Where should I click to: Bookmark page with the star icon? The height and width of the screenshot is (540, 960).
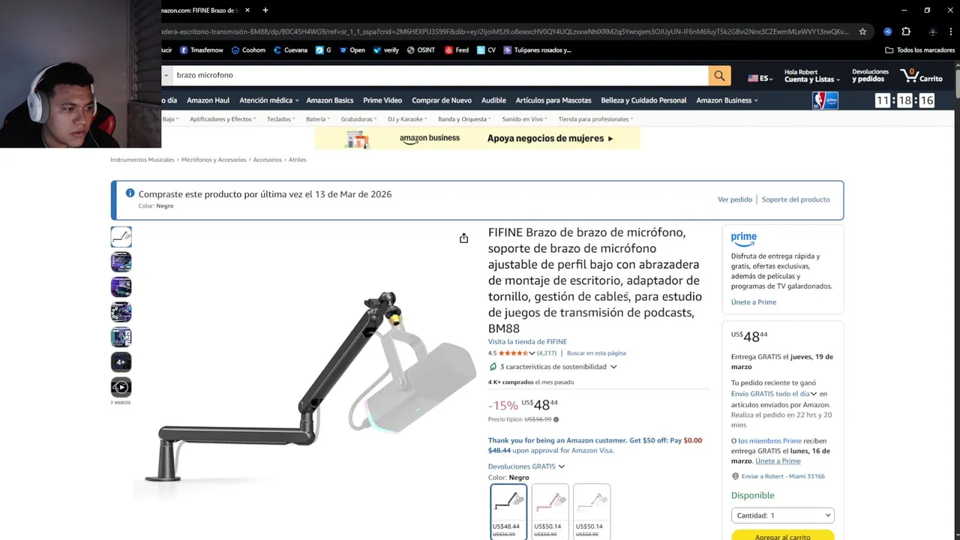pyautogui.click(x=862, y=31)
